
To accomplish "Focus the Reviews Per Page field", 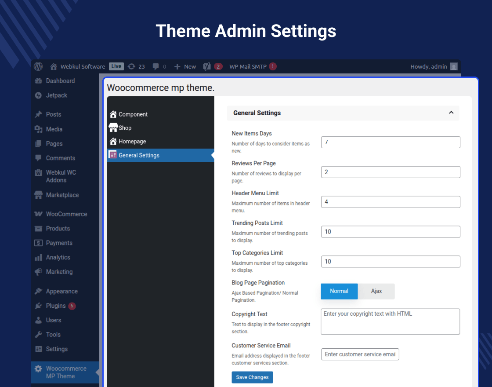I will (x=391, y=172).
